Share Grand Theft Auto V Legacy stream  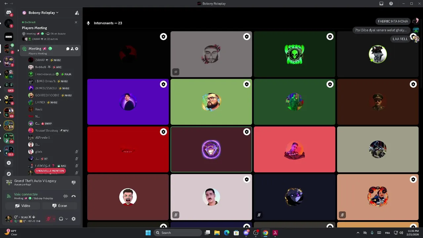74,182
